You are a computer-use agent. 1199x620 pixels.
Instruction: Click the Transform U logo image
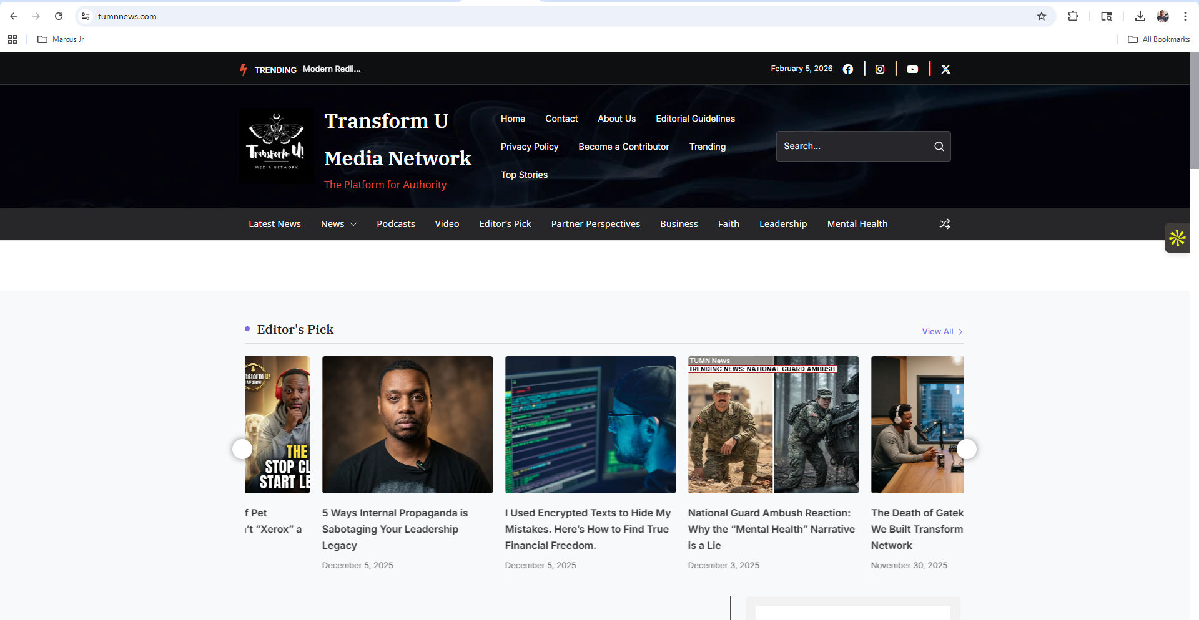click(277, 146)
